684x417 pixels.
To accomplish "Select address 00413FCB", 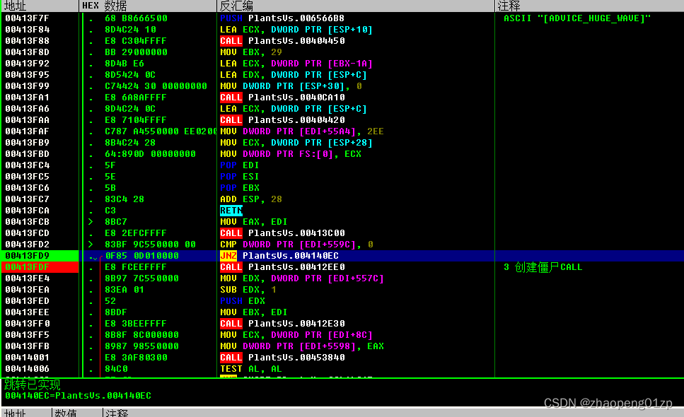I will [x=27, y=222].
